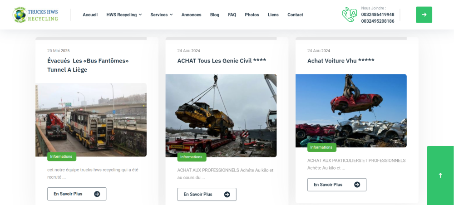This screenshot has width=454, height=205.
Task: Click the Trucks HWS Recycling logo
Action: coord(35,15)
